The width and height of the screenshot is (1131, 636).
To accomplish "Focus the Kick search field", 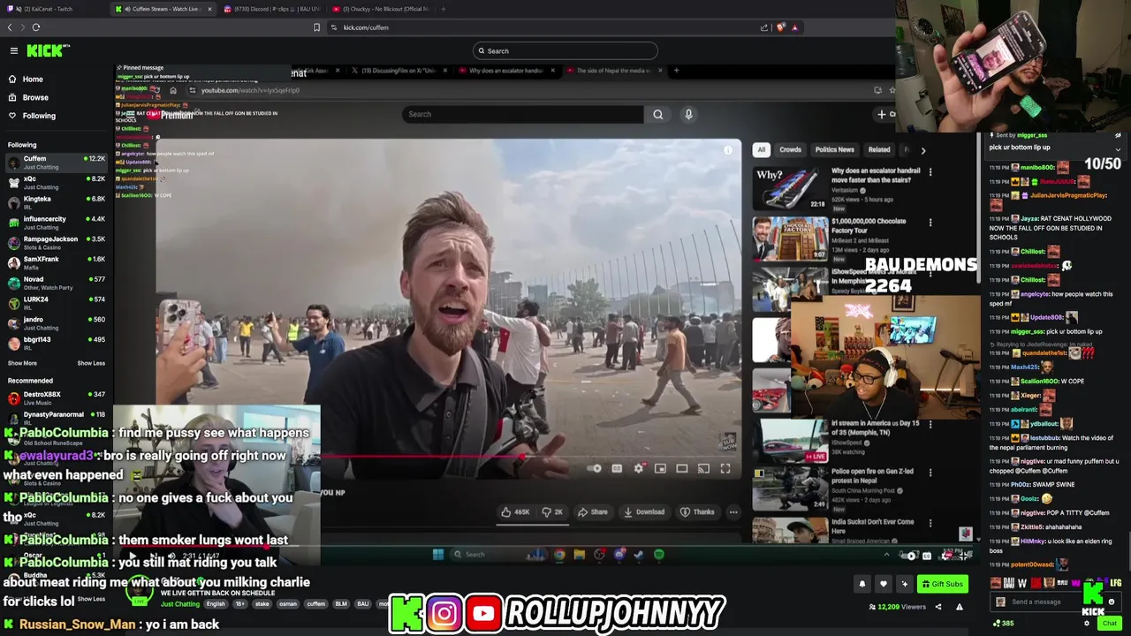I will (x=565, y=50).
